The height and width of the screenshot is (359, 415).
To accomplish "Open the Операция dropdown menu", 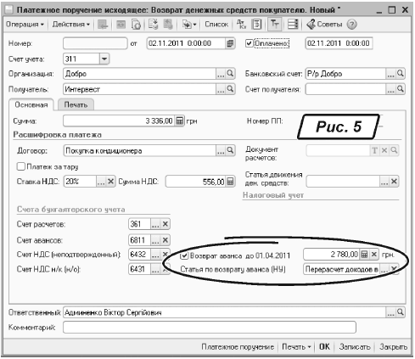I will coord(25,25).
